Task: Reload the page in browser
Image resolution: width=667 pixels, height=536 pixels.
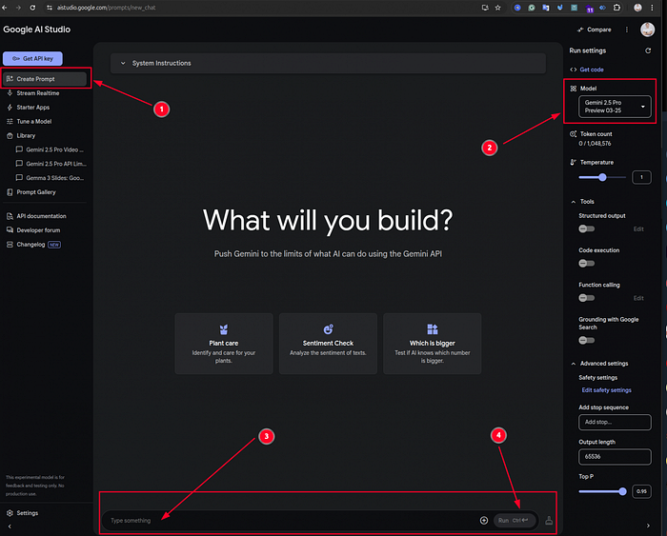Action: pyautogui.click(x=32, y=8)
